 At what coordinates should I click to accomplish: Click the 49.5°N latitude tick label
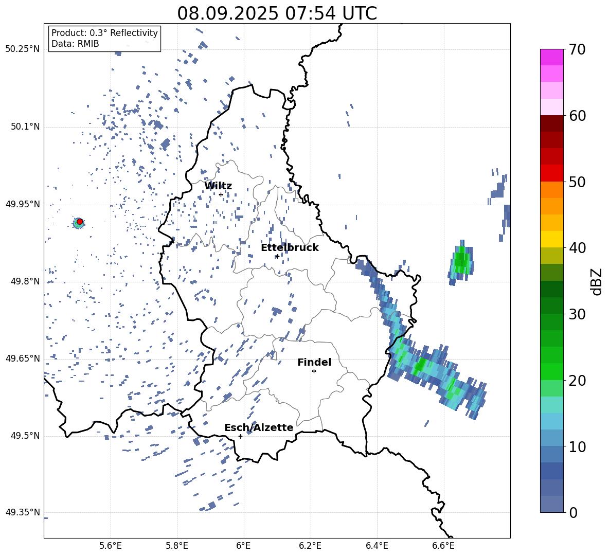(x=25, y=436)
